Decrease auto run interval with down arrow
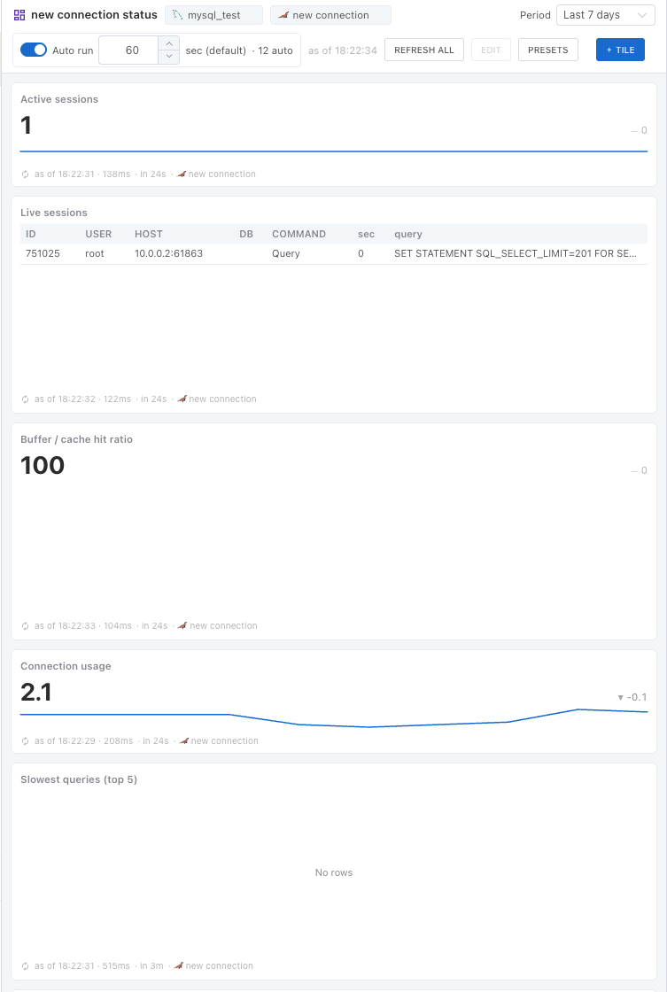This screenshot has height=992, width=667. [x=168, y=57]
